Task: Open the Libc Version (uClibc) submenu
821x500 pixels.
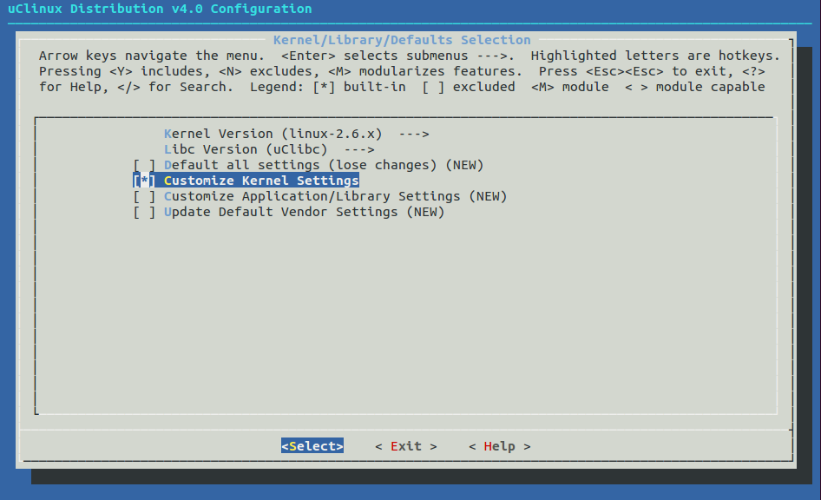Action: tap(269, 149)
